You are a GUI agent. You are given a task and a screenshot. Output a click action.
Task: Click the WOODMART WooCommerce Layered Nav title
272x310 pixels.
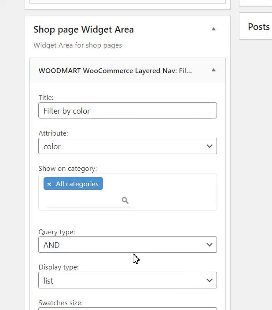[115, 70]
